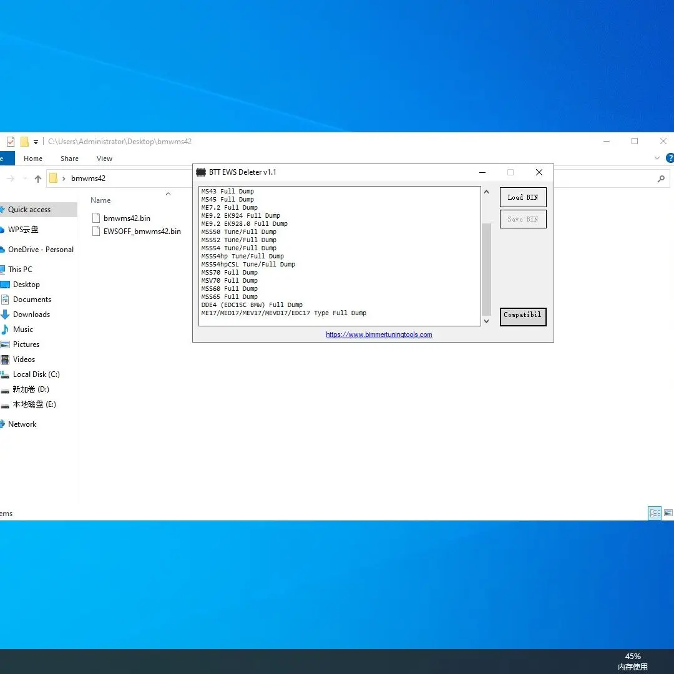Click the "ME9.2 EK924 Full Dump" line

241,216
